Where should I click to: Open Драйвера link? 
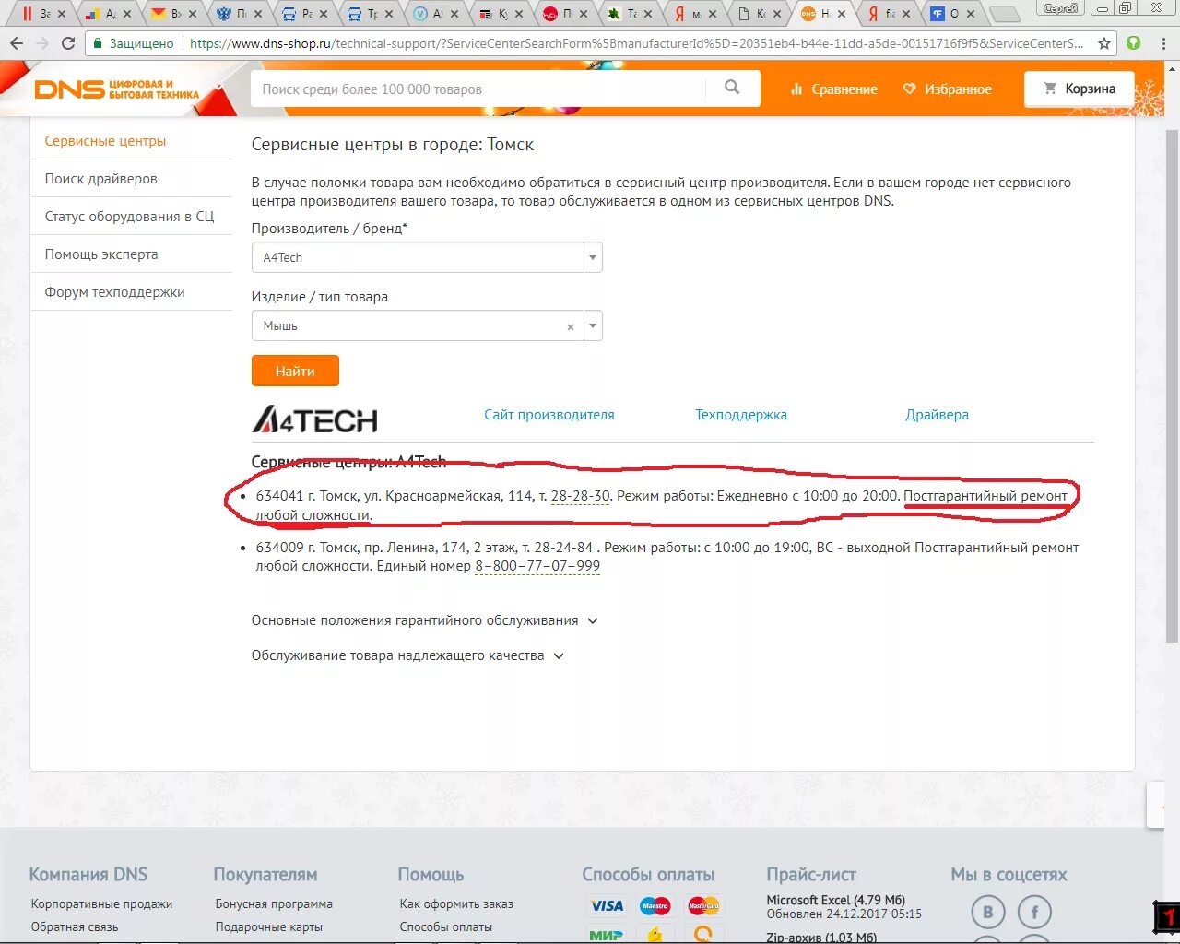click(937, 415)
